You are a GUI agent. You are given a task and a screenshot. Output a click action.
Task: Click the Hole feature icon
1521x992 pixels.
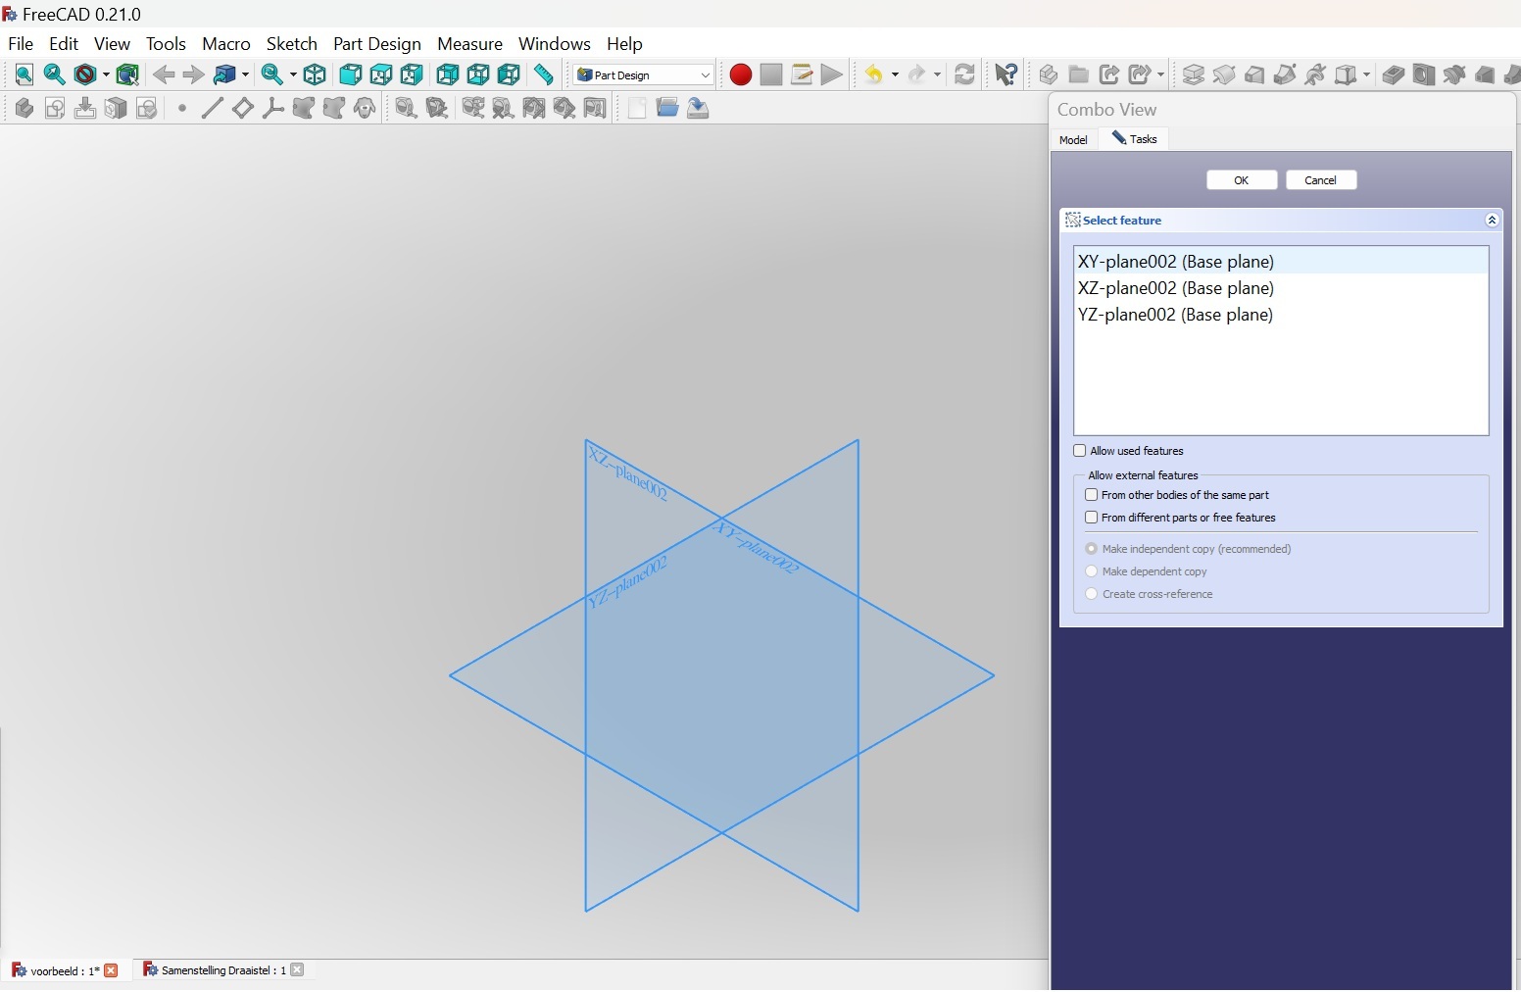[1424, 74]
